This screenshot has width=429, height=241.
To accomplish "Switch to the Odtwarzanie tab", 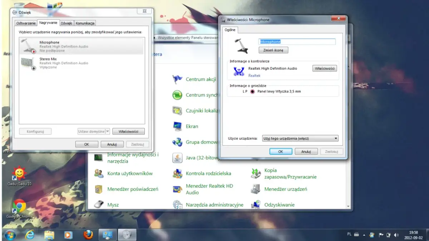I will [x=26, y=23].
